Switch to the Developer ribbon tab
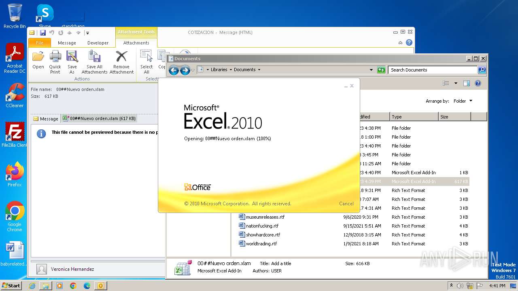 click(x=98, y=43)
